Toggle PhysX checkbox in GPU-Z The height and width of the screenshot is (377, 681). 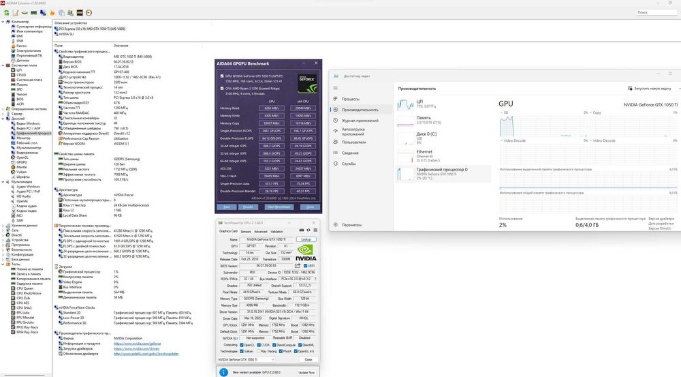281,351
